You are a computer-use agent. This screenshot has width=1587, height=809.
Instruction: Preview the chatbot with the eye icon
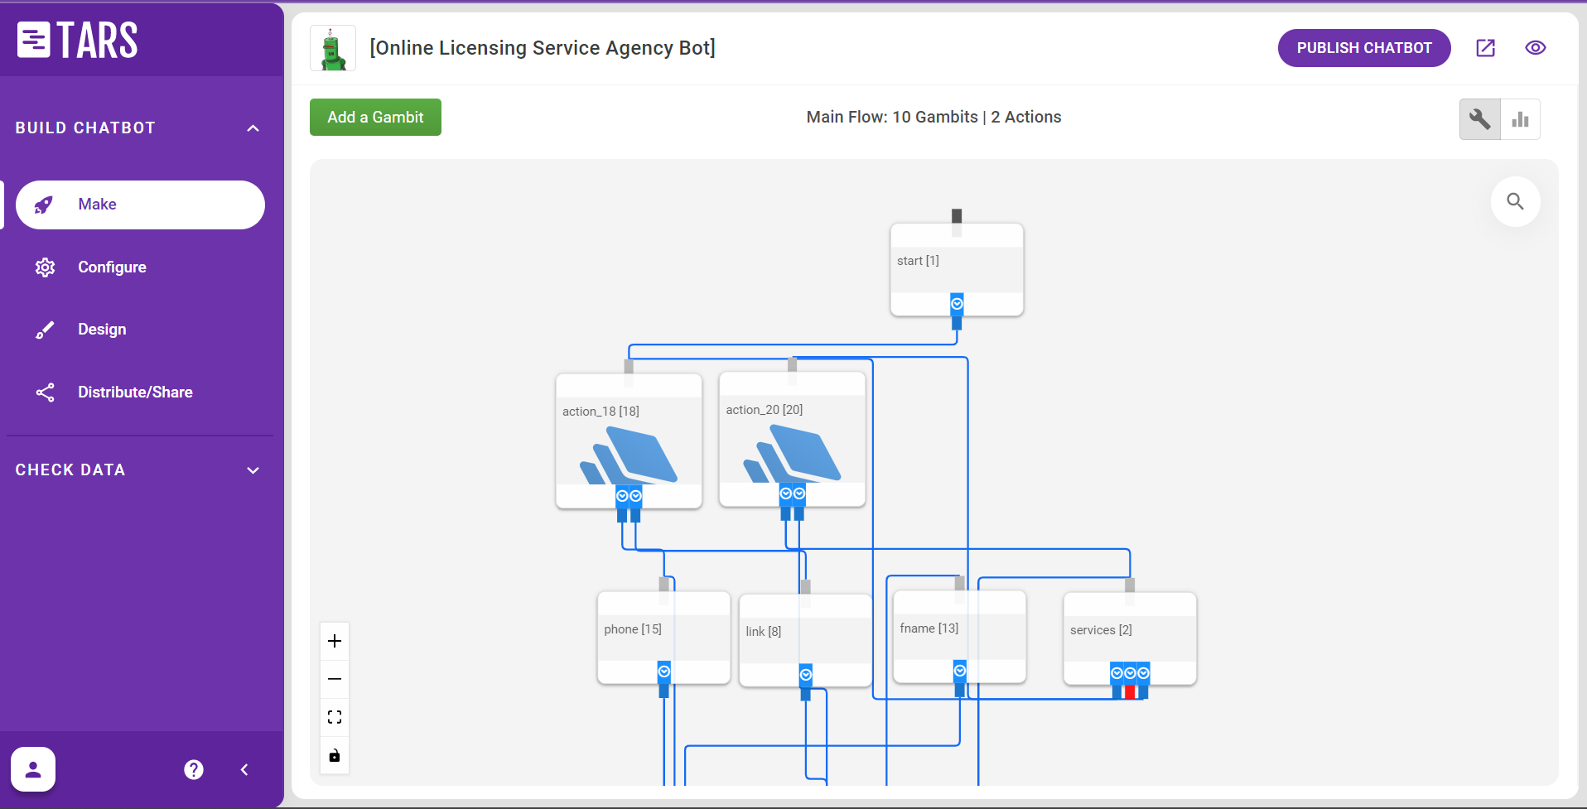point(1535,48)
